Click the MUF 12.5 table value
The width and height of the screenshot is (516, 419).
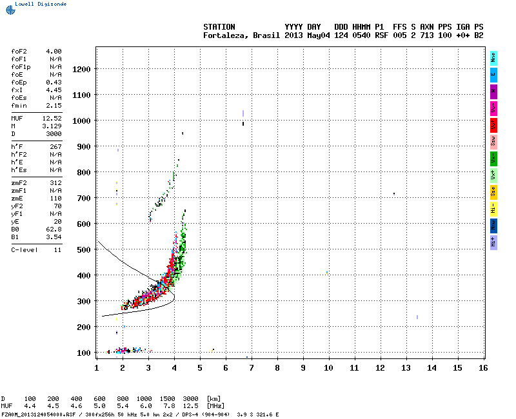(190, 406)
